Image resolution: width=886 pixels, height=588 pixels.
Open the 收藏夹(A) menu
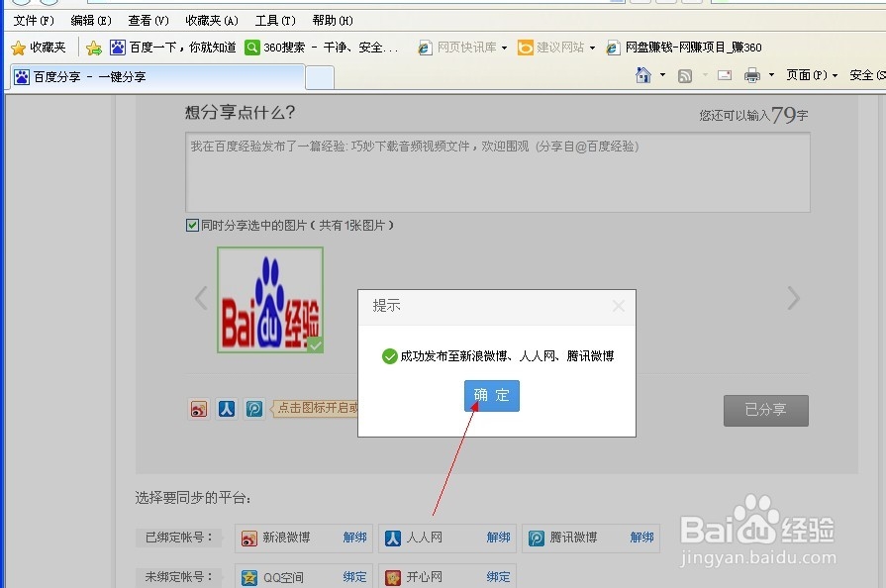pos(212,21)
